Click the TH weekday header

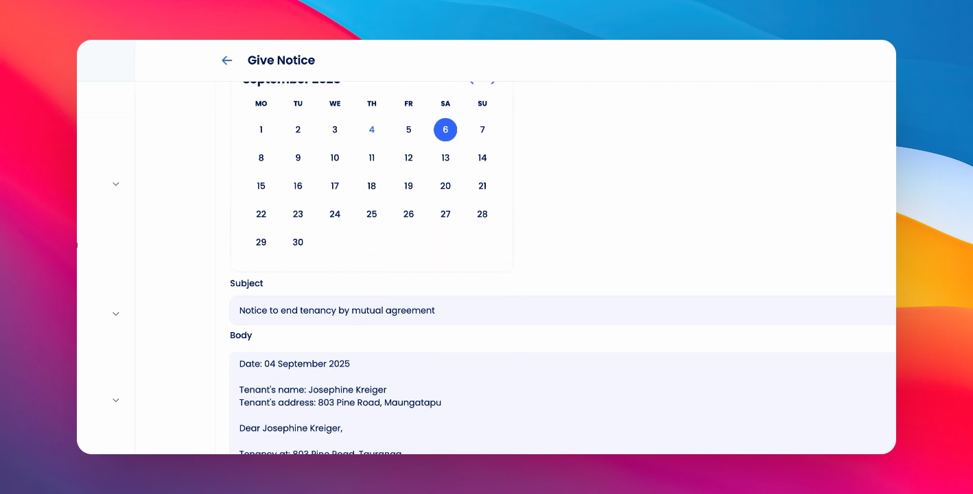372,104
